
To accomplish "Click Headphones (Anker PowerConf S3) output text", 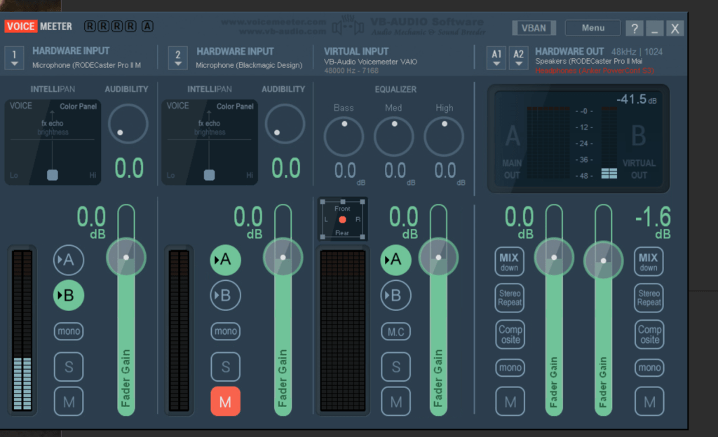I will click(595, 71).
